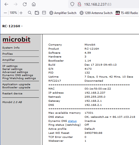Open Application upgrade page

(x=16, y=84)
